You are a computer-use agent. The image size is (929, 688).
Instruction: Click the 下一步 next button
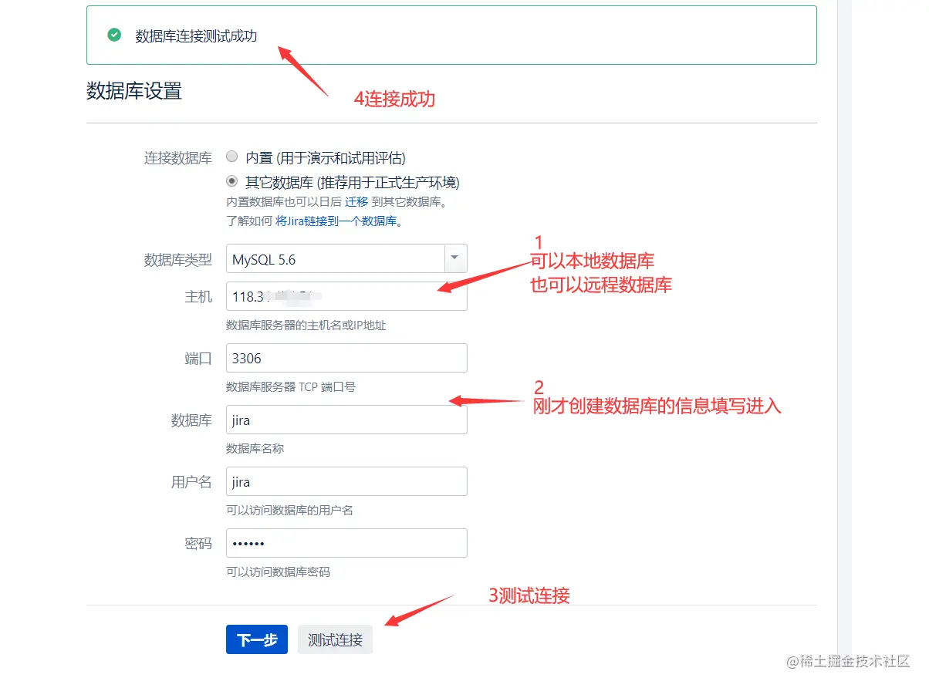pyautogui.click(x=257, y=639)
